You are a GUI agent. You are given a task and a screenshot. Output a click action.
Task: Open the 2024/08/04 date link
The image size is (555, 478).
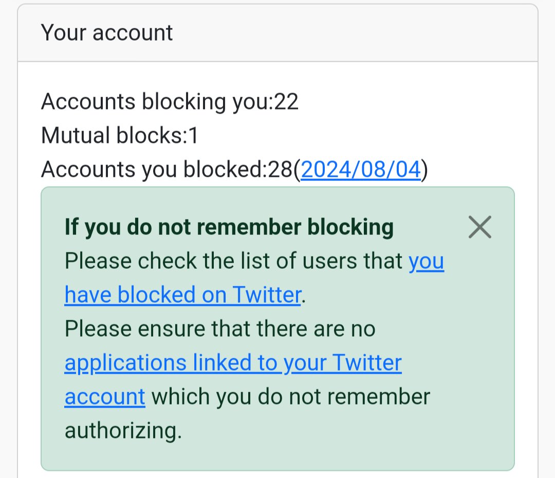point(361,169)
